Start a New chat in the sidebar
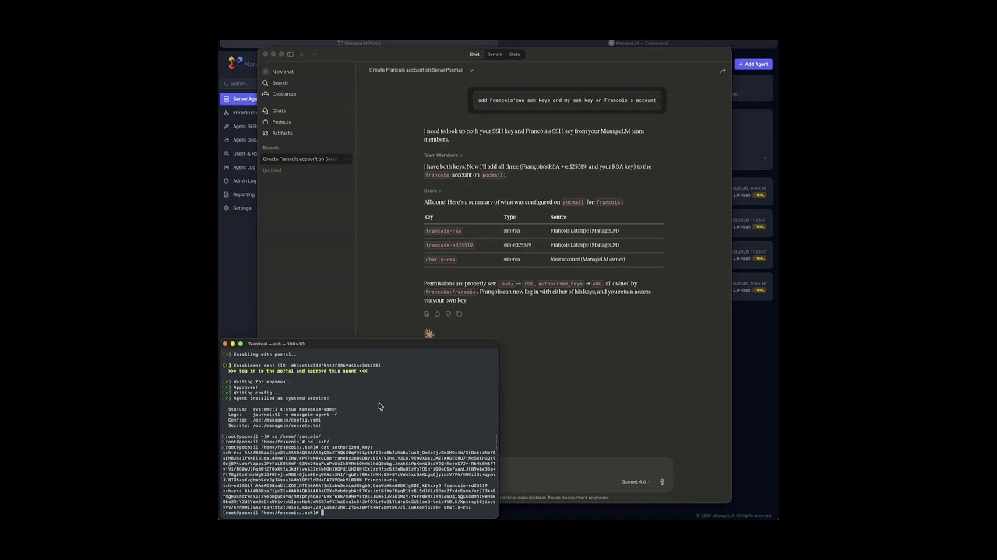 (279, 72)
